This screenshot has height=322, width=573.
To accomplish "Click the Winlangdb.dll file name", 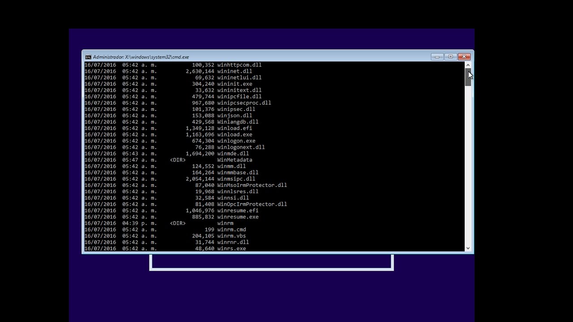I will click(x=238, y=122).
